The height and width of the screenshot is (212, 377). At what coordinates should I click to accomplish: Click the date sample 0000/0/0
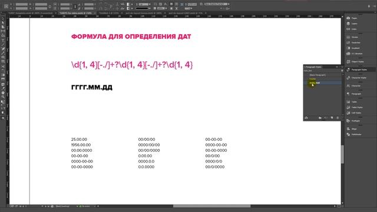tap(213, 161)
